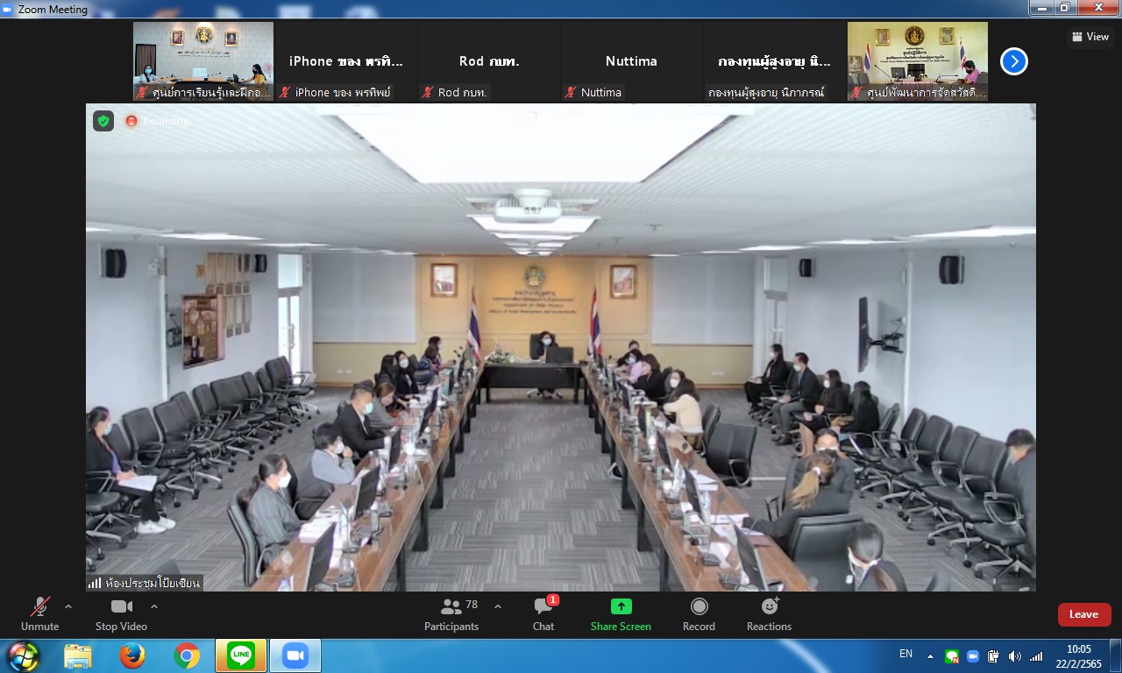
Task: Open the Participants options chevron
Action: [x=498, y=606]
